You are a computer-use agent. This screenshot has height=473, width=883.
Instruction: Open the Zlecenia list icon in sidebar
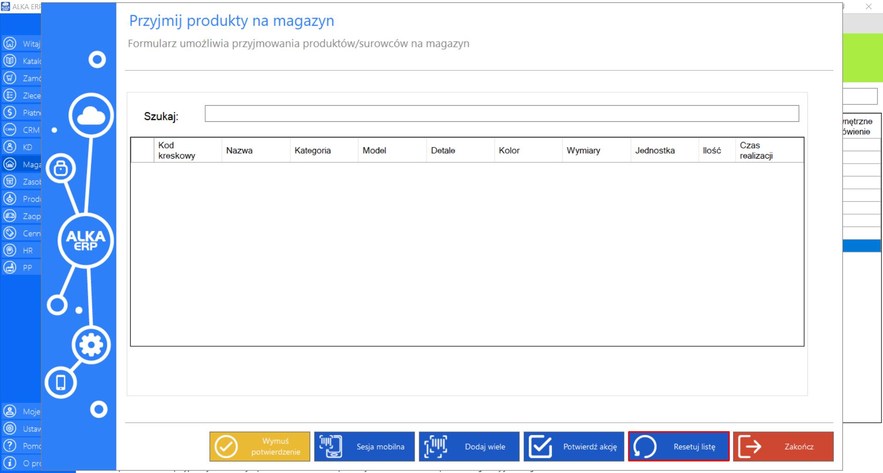click(10, 95)
